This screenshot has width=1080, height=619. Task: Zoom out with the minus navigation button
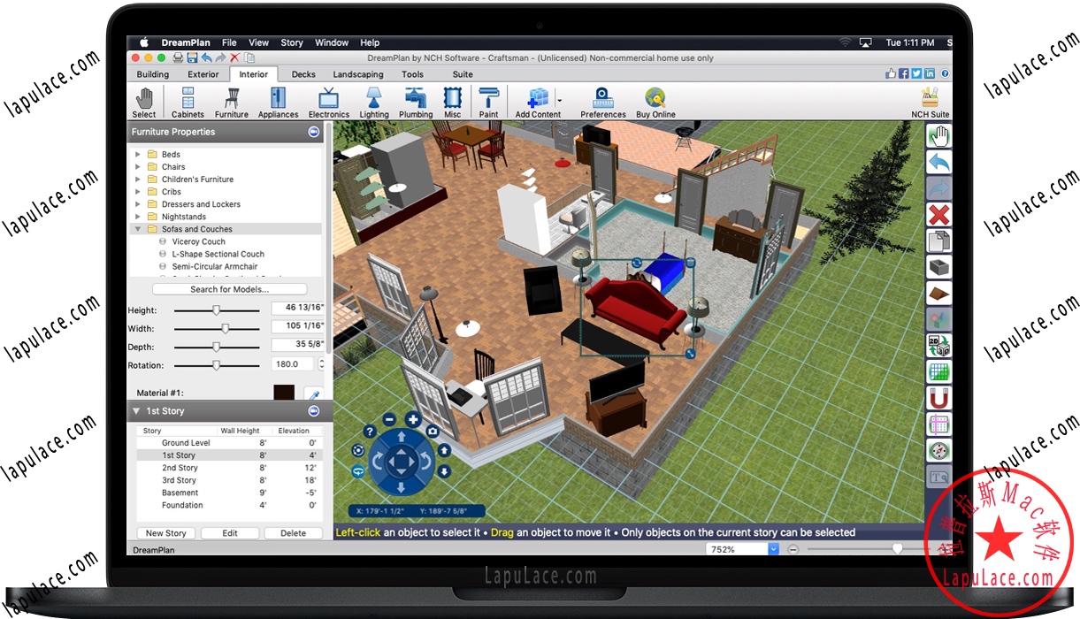389,419
